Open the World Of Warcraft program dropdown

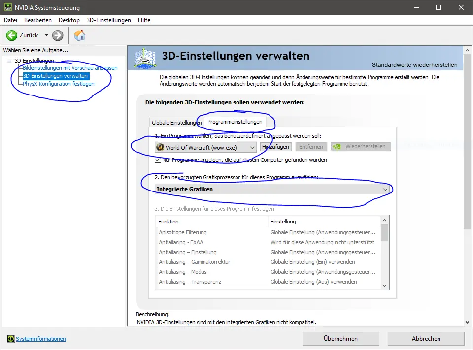205,147
